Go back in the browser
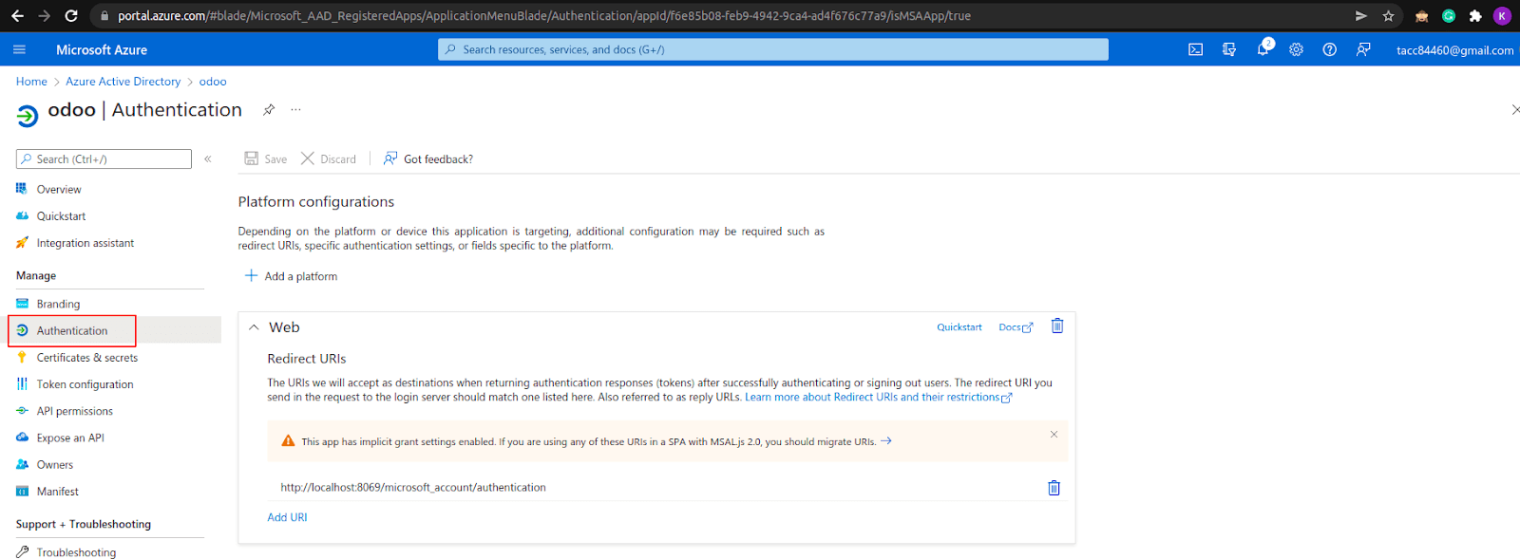 (17, 16)
